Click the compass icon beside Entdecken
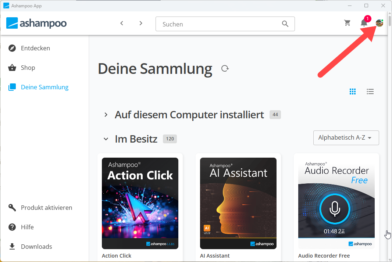 pos(12,48)
